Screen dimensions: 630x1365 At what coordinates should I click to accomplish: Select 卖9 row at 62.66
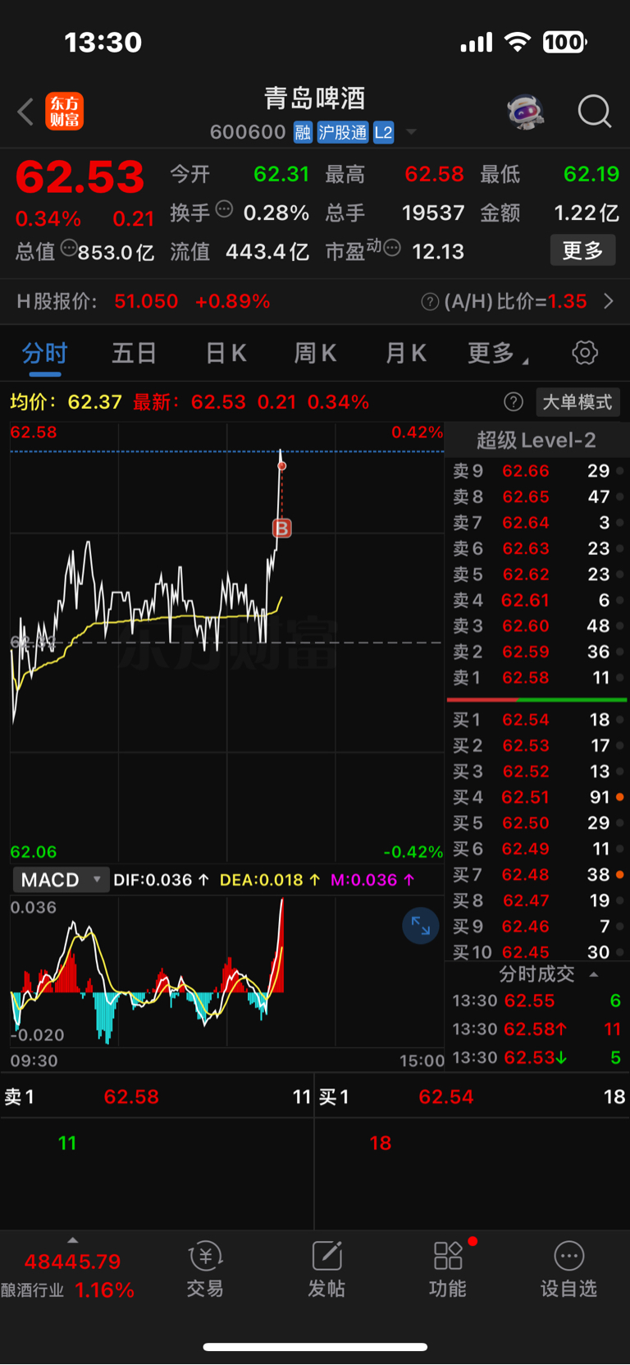[x=538, y=471]
